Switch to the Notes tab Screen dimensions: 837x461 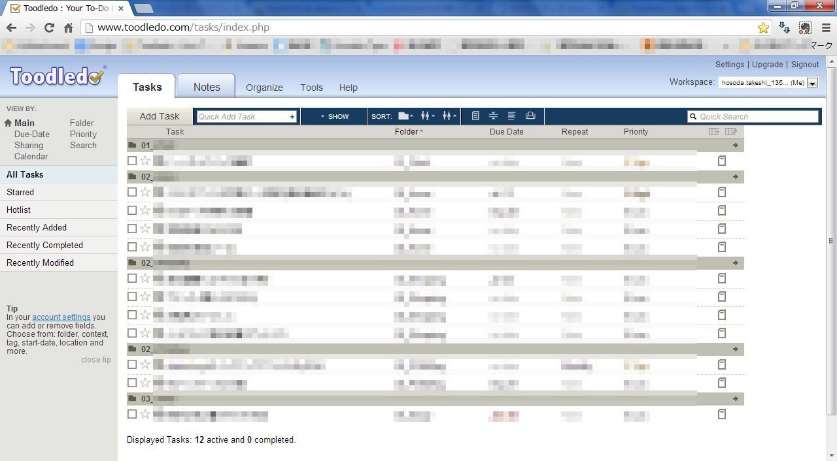[x=207, y=87]
